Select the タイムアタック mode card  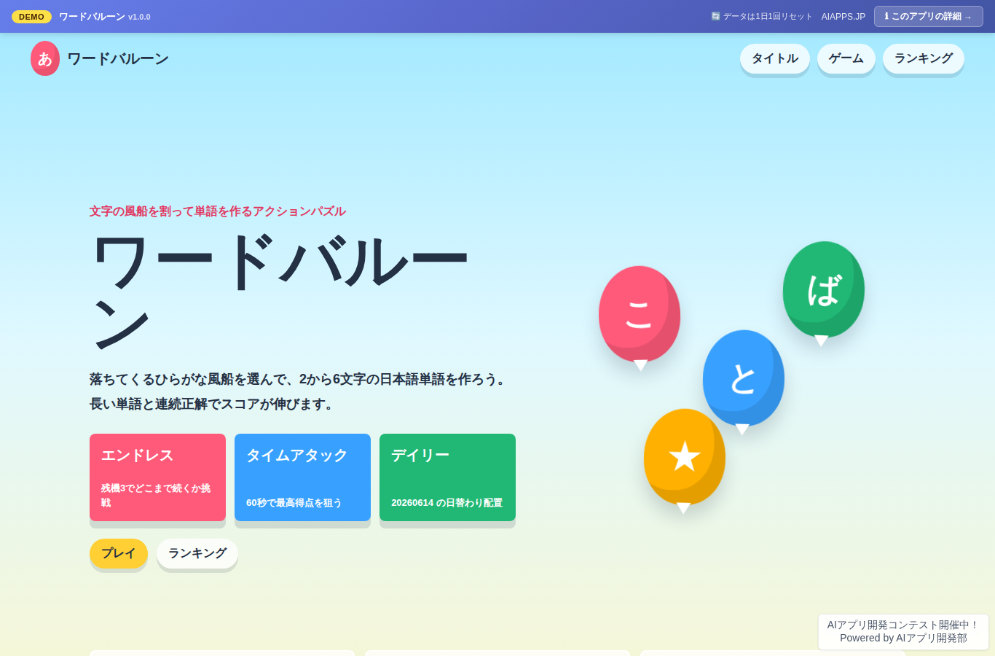[302, 477]
